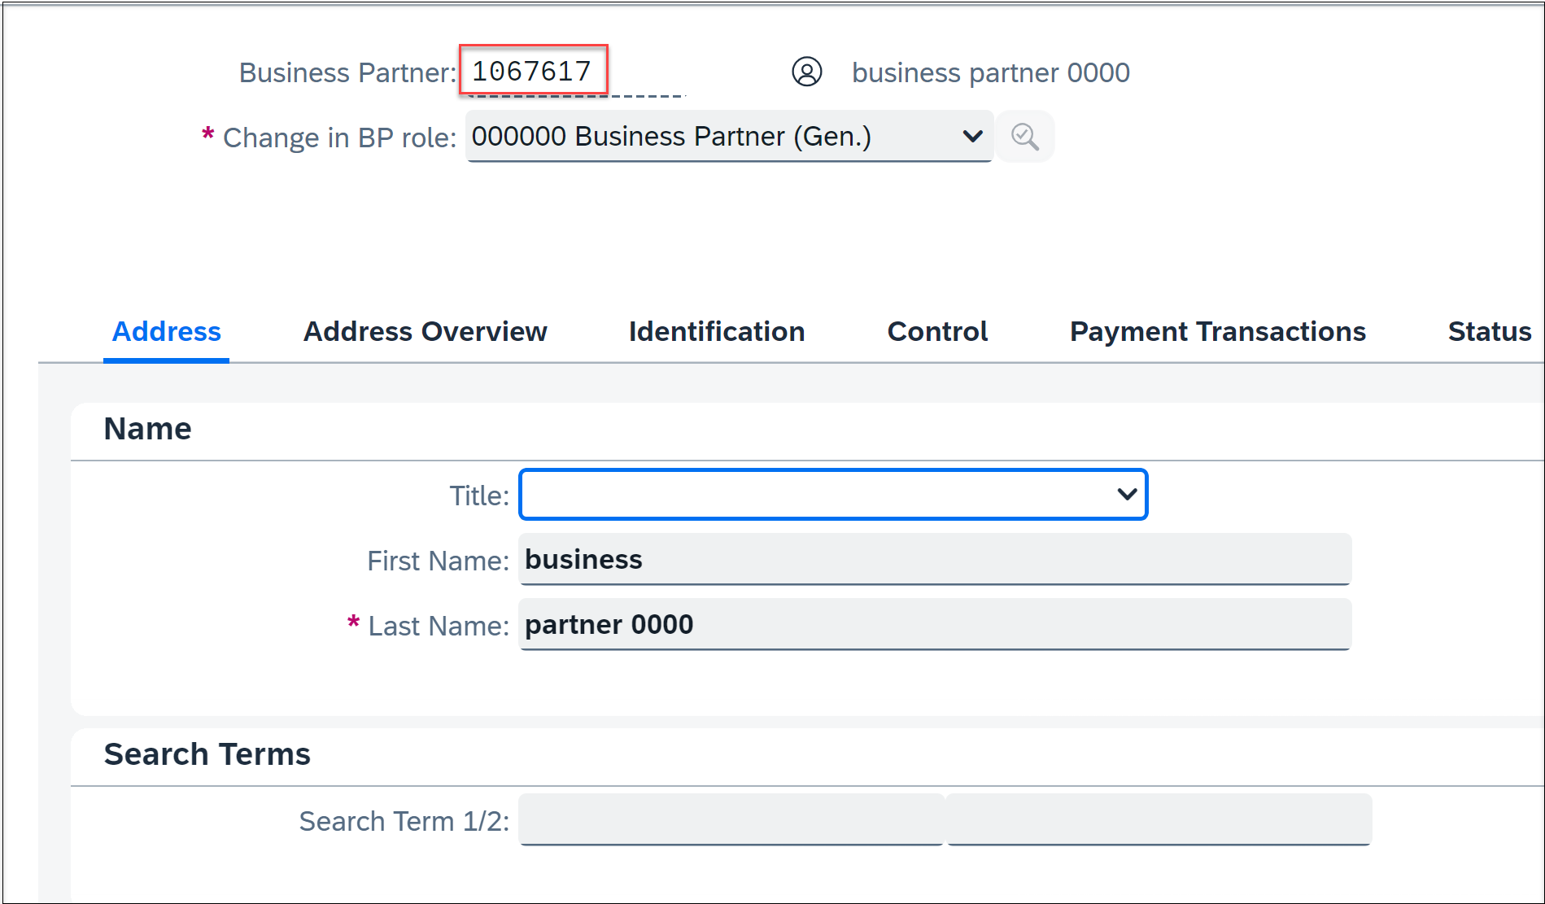Switch to the Address tab
The image size is (1545, 904).
pyautogui.click(x=166, y=332)
